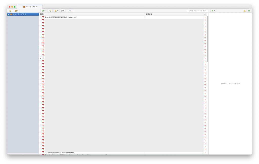259x164 pixels.
Task: Select item 1-s2.0-S0301421507002893-main.pdf
Action: 60,17
